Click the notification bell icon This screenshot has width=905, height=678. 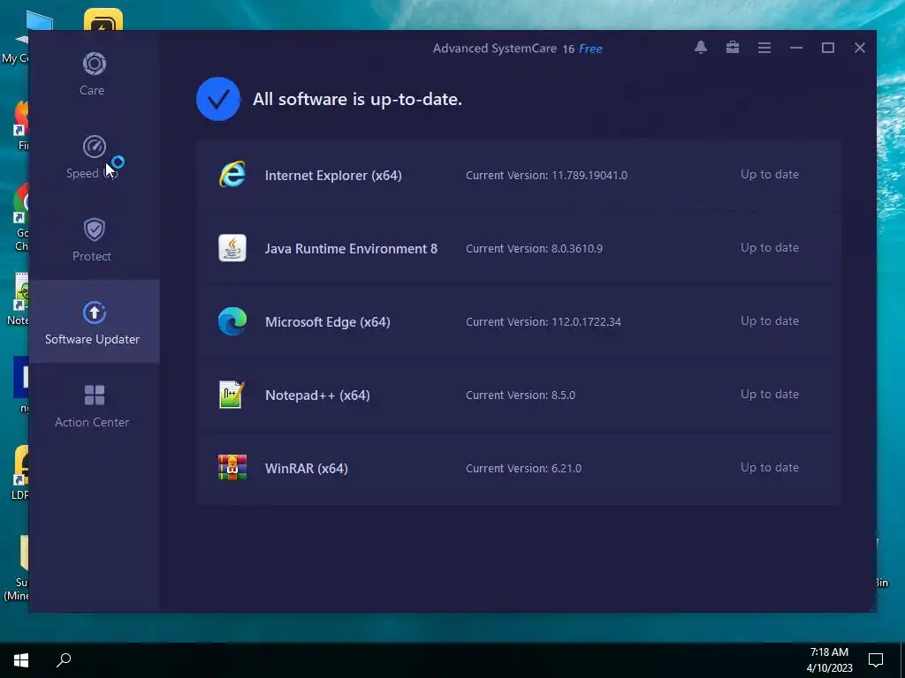[701, 48]
